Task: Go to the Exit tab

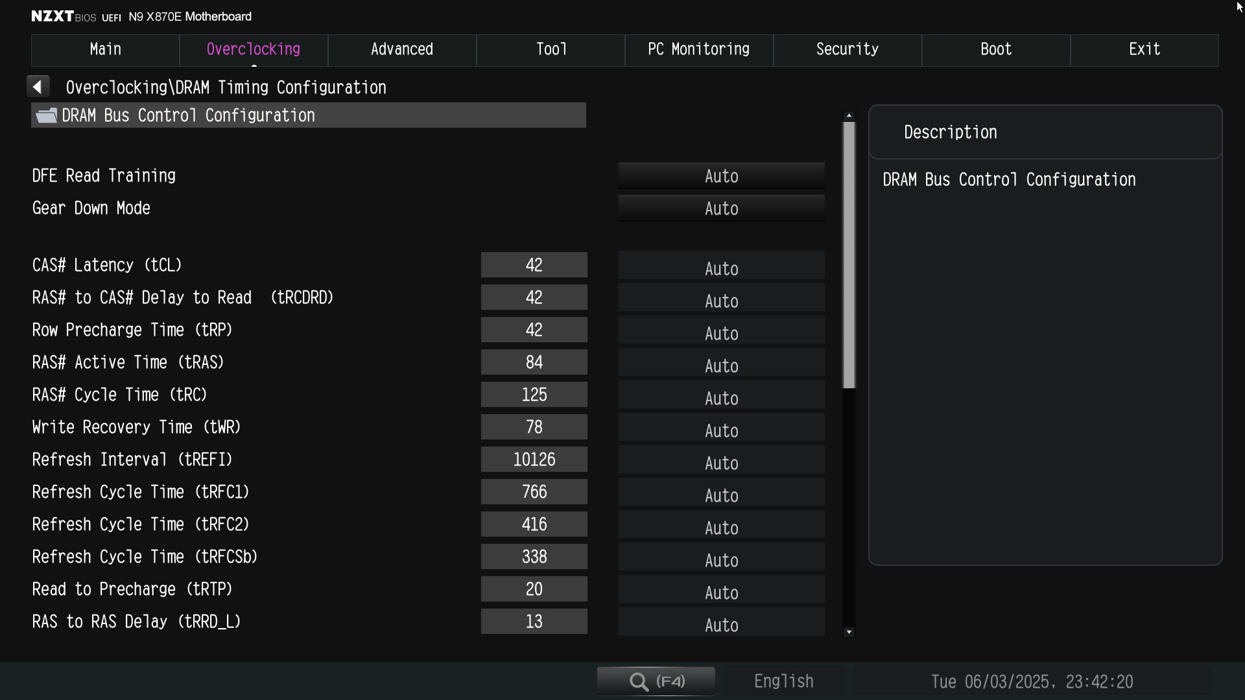Action: 1144,50
